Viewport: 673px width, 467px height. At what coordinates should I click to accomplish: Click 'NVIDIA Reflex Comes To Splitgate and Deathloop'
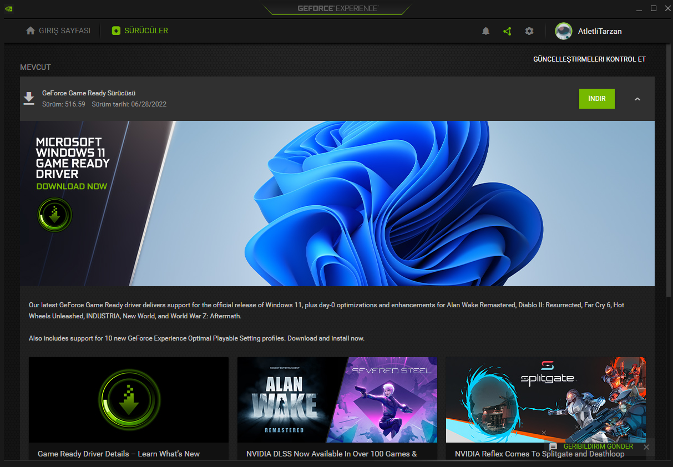click(x=539, y=454)
